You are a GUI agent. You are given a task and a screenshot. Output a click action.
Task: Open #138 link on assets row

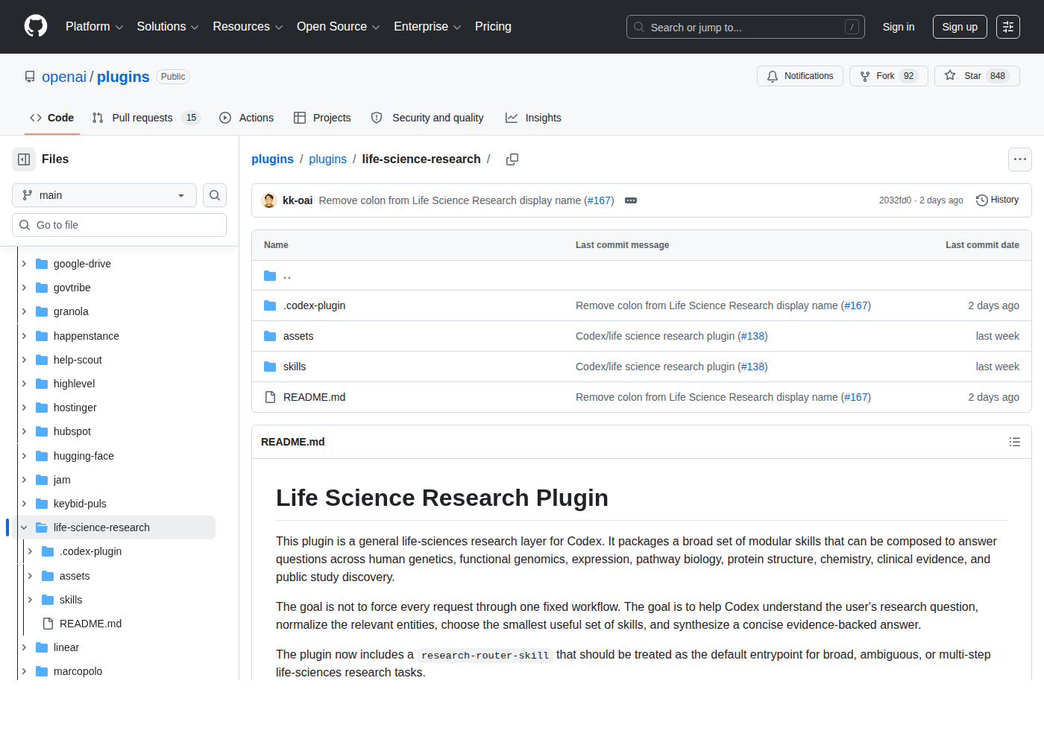752,336
